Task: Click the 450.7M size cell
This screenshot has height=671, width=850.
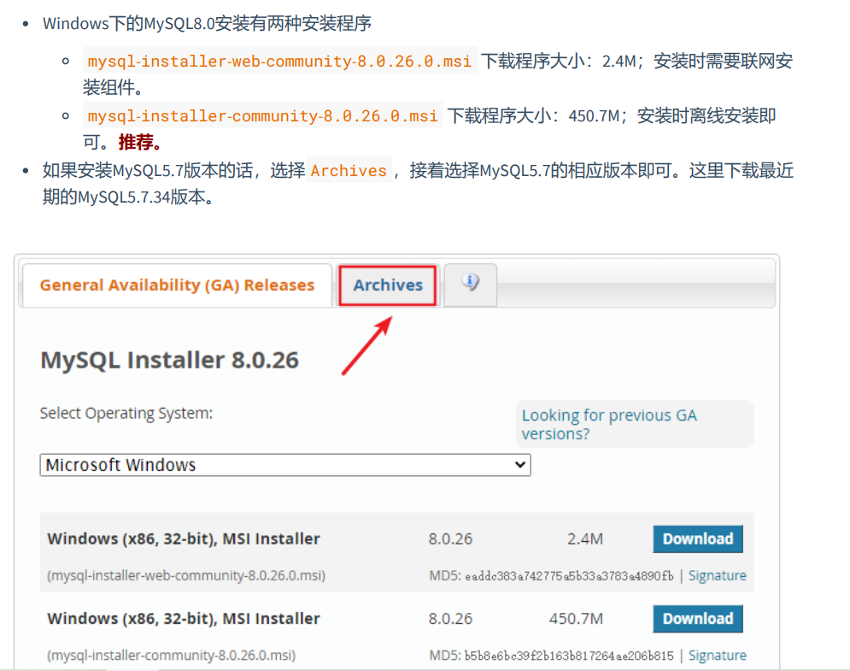Action: tap(576, 618)
